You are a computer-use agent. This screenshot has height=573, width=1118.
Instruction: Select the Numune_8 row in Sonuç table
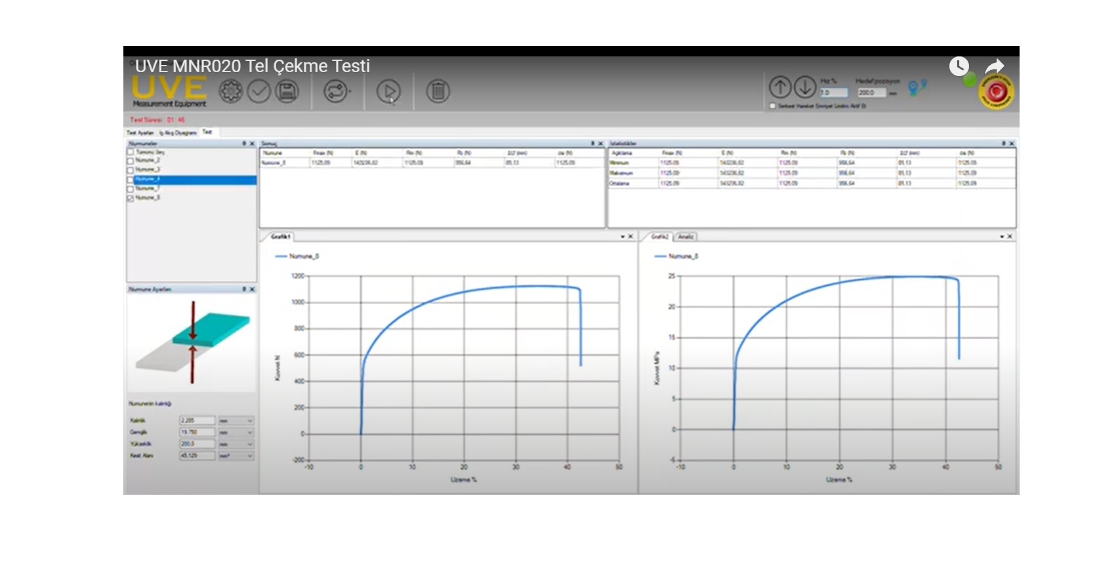432,163
